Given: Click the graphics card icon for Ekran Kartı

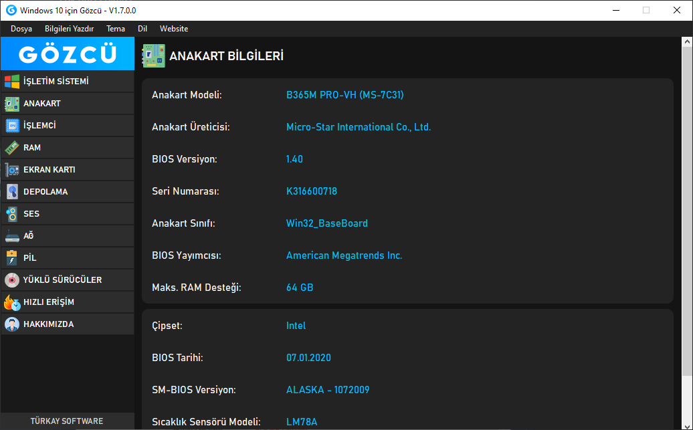Looking at the screenshot, I should pos(12,170).
